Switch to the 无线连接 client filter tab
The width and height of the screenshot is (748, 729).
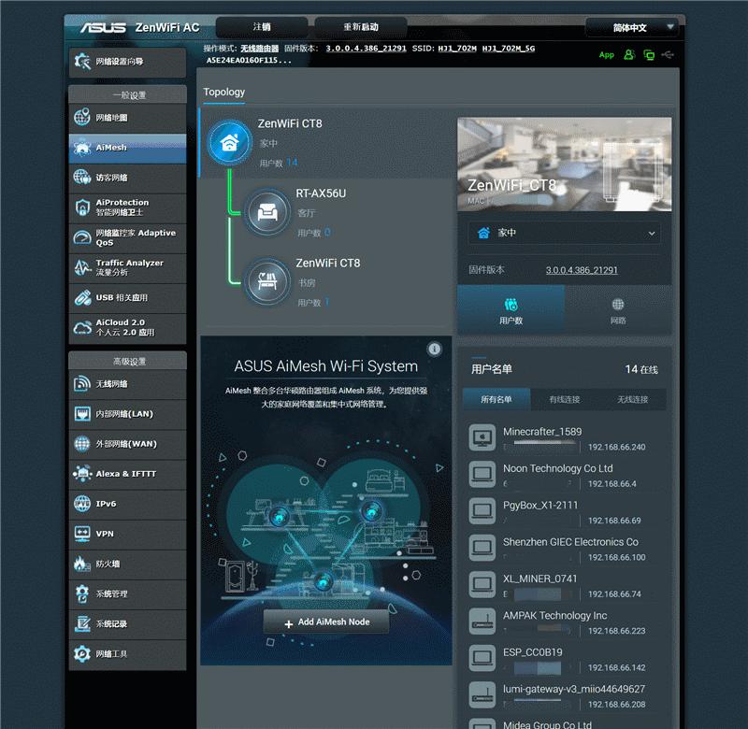pyautogui.click(x=632, y=399)
